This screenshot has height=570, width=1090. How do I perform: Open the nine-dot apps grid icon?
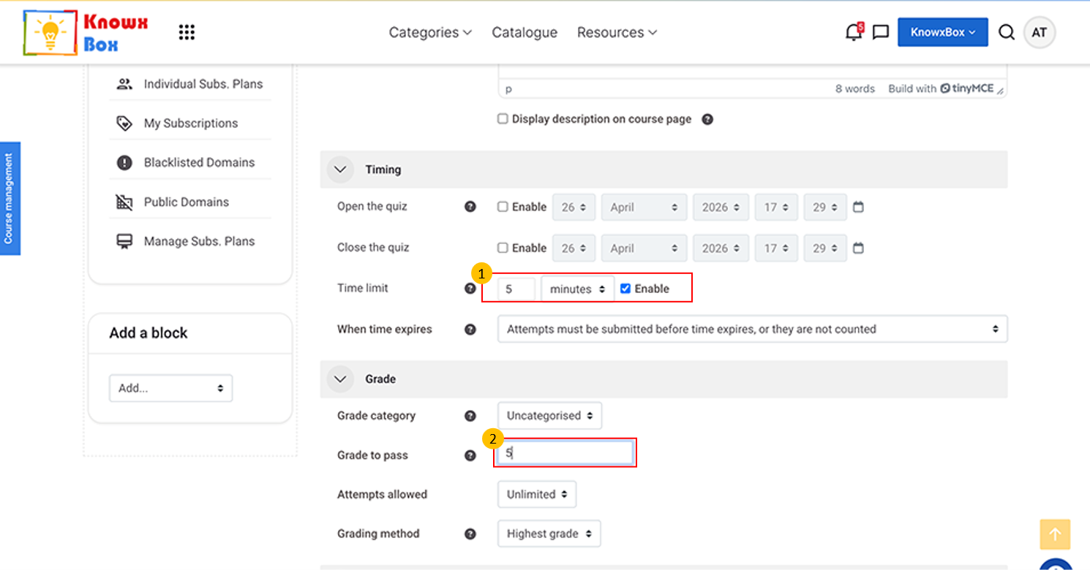pyautogui.click(x=187, y=32)
